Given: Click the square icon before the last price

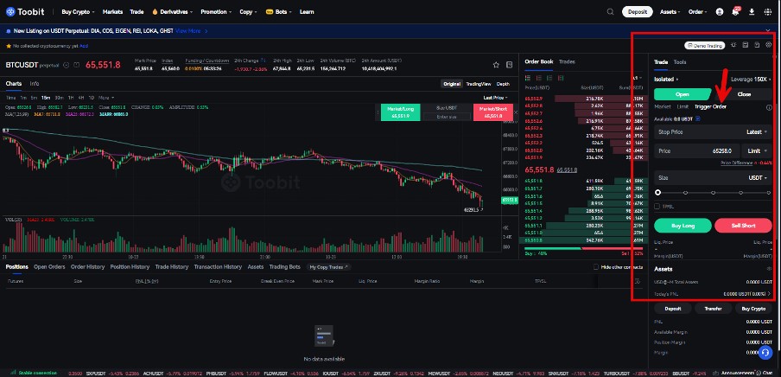Looking at the screenshot, I should [x=76, y=65].
